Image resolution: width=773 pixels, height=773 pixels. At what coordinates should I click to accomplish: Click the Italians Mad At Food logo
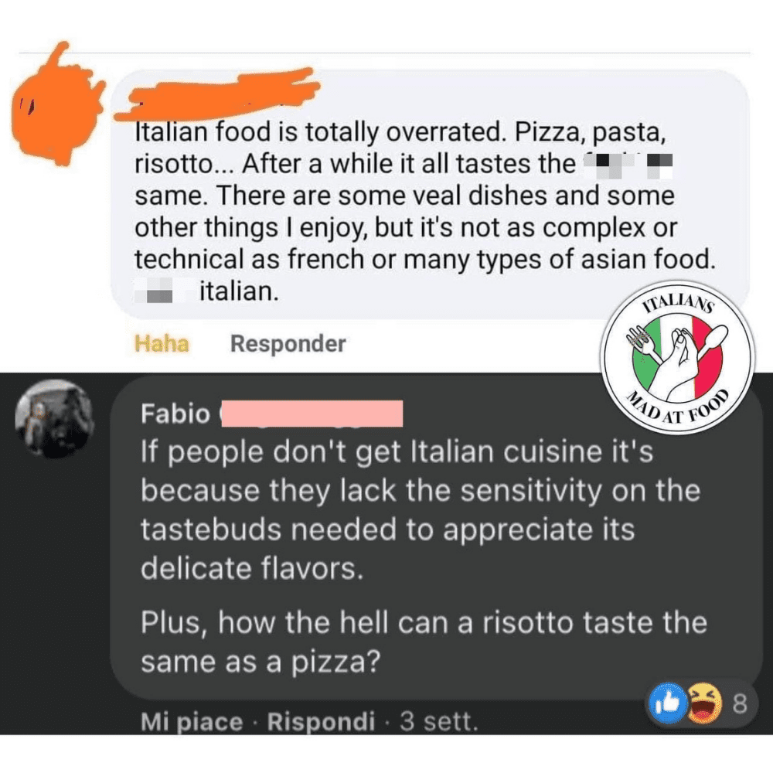click(x=677, y=357)
